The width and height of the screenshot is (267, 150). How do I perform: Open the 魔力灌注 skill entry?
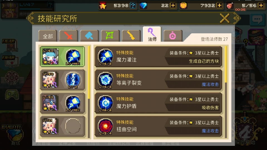coord(158,57)
